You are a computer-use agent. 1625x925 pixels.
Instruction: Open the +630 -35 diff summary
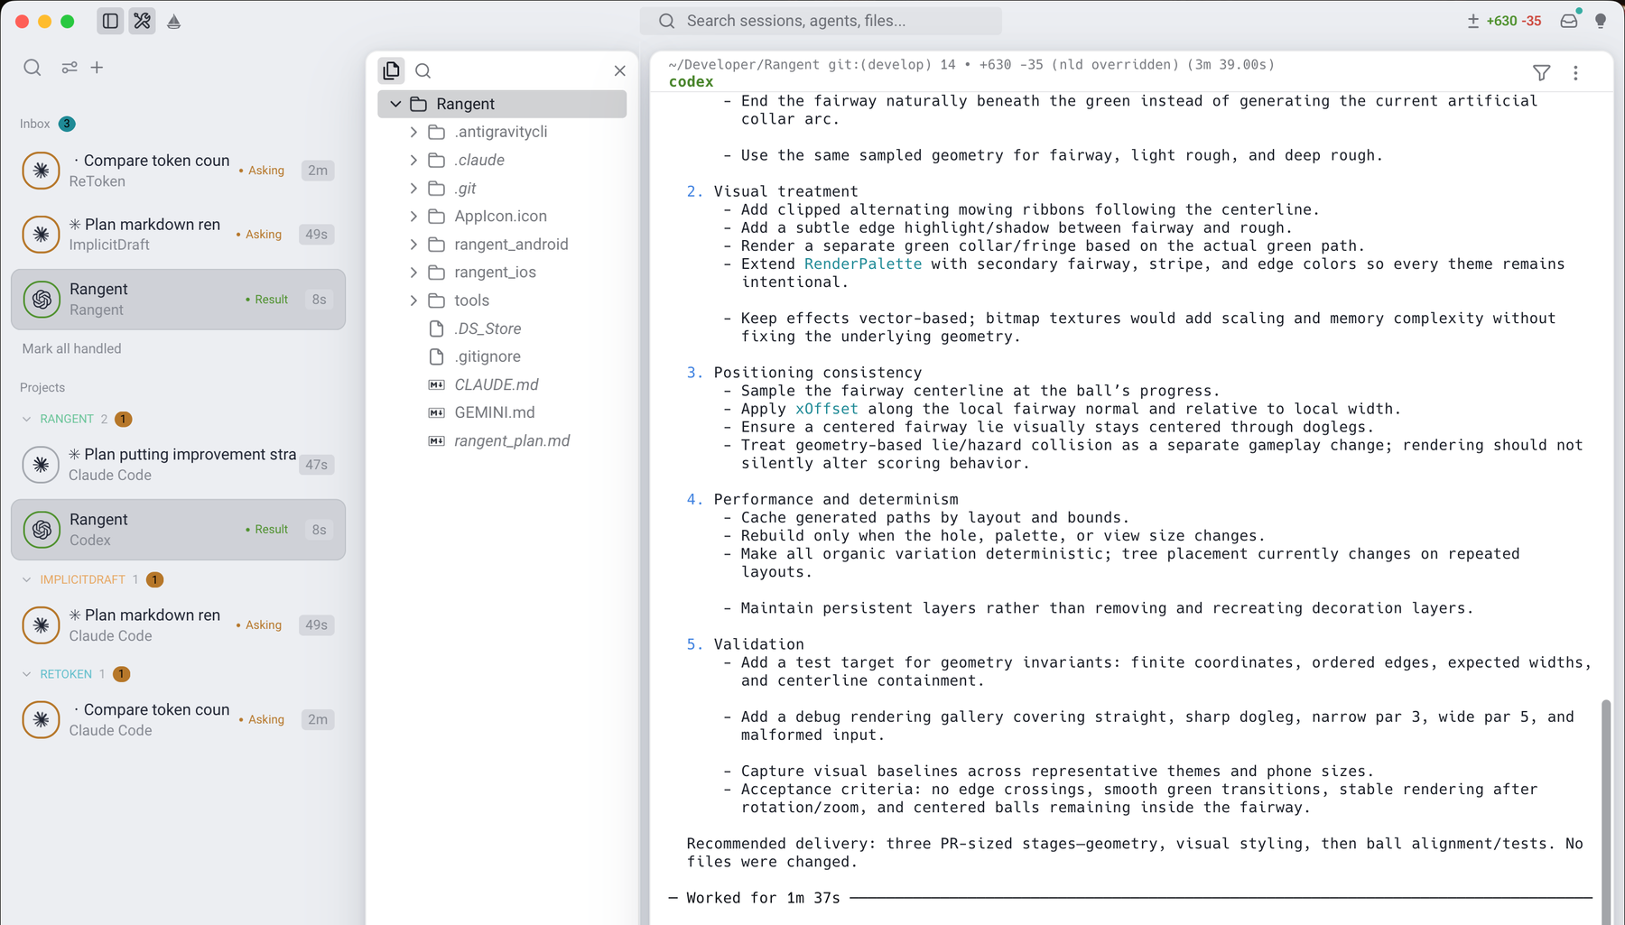[1504, 21]
